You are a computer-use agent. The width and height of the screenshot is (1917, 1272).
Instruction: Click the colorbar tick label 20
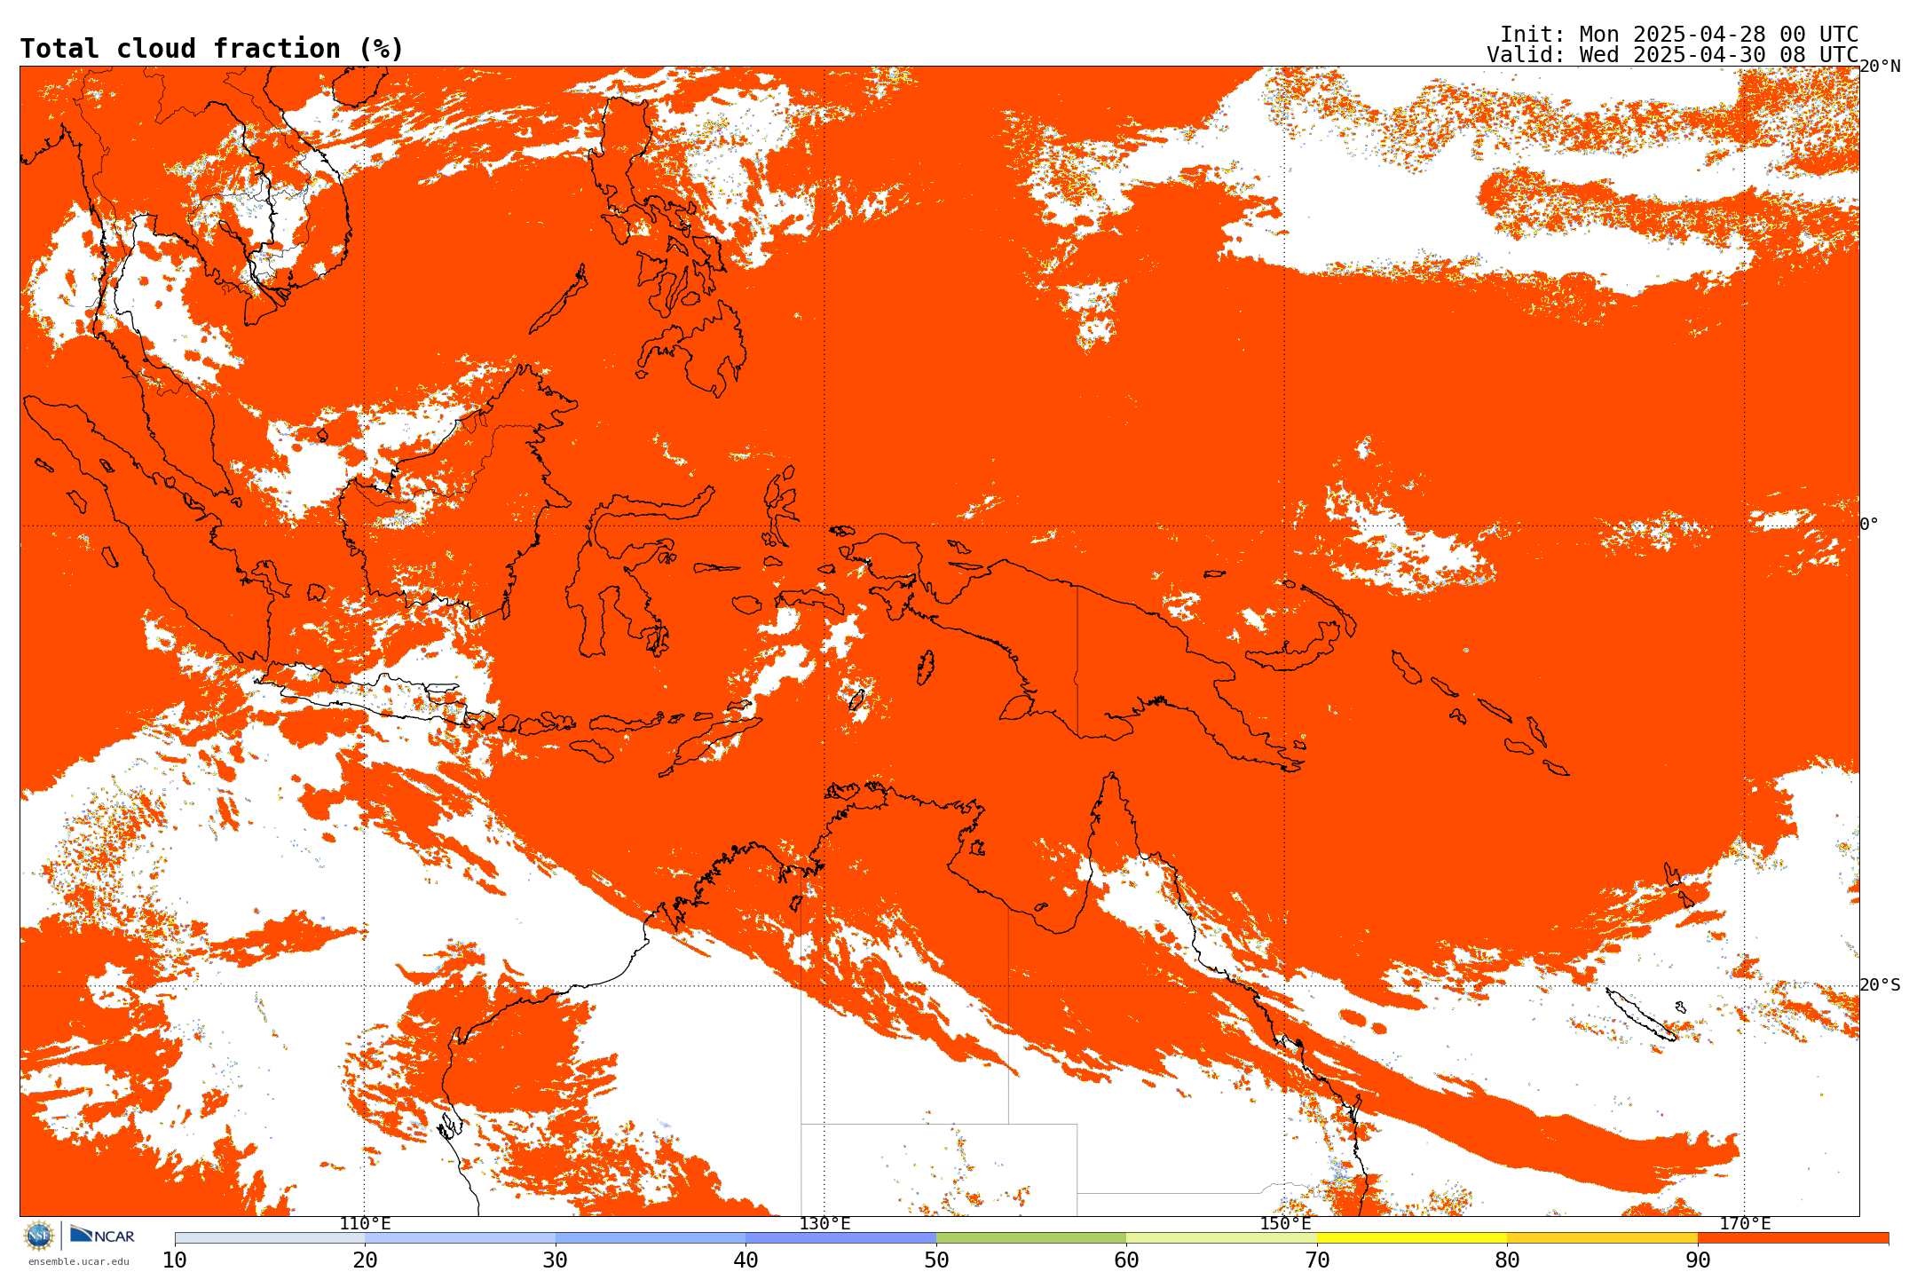click(365, 1260)
